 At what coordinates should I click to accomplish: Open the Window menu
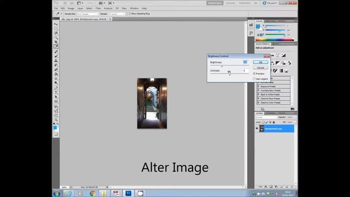tap(134, 8)
